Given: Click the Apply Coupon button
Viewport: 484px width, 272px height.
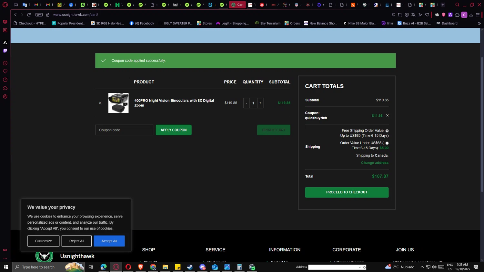Looking at the screenshot, I should coord(174,130).
